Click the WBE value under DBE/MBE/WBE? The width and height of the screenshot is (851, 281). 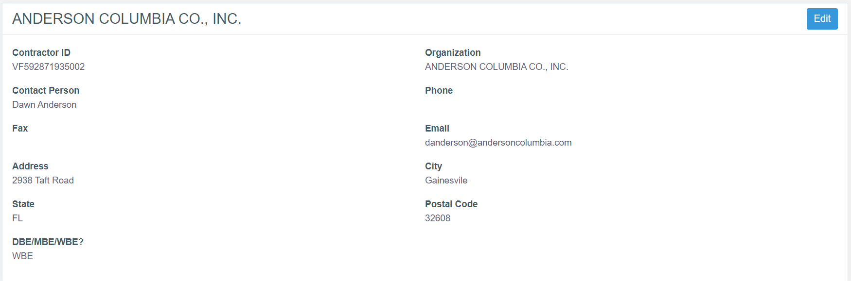22,256
